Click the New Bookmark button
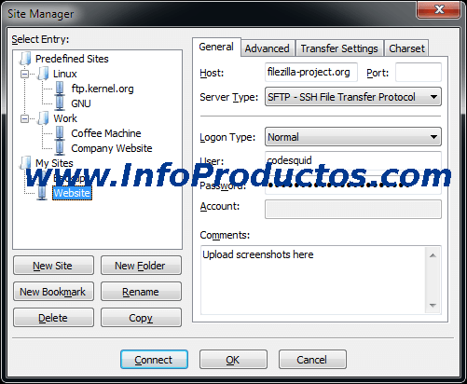The width and height of the screenshot is (467, 384). 53,292
